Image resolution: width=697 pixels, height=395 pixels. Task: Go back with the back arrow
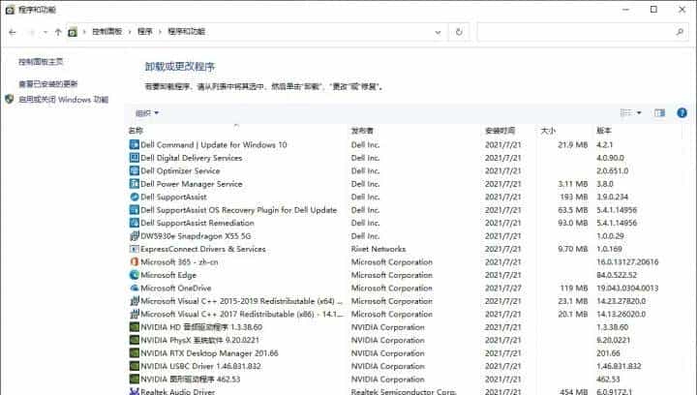pyautogui.click(x=13, y=32)
